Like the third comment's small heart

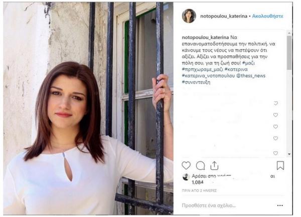(x=275, y=127)
